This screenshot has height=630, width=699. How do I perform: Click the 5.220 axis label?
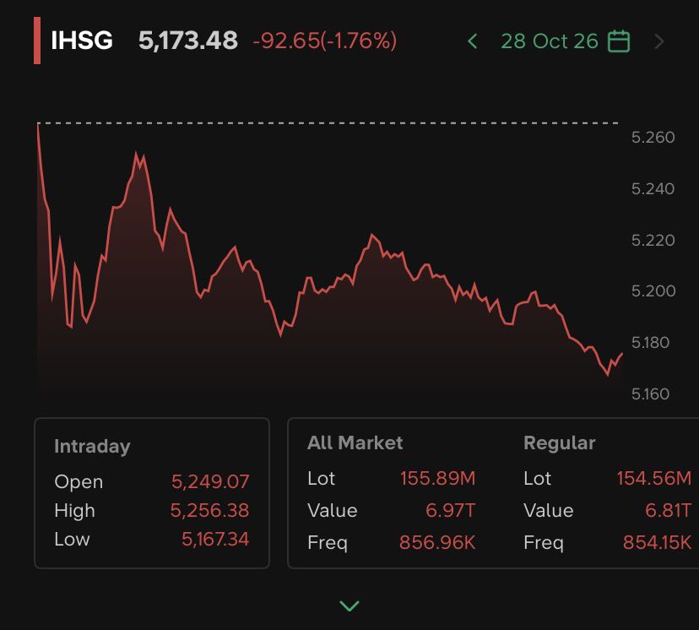click(653, 241)
